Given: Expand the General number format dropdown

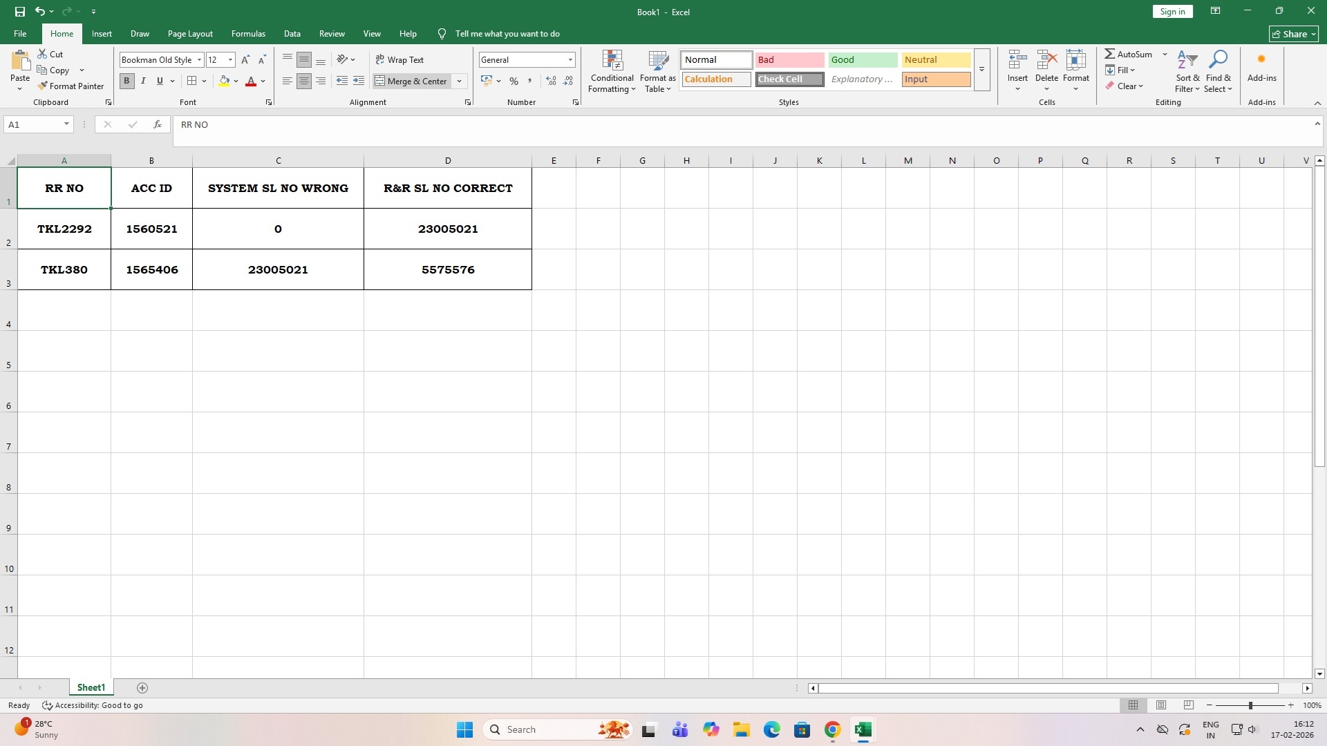Looking at the screenshot, I should (x=570, y=60).
